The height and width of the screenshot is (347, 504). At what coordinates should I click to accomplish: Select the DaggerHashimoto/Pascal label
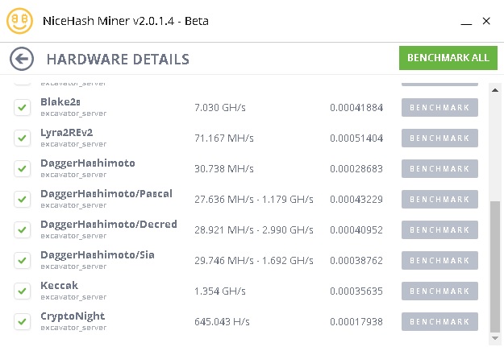click(x=106, y=193)
